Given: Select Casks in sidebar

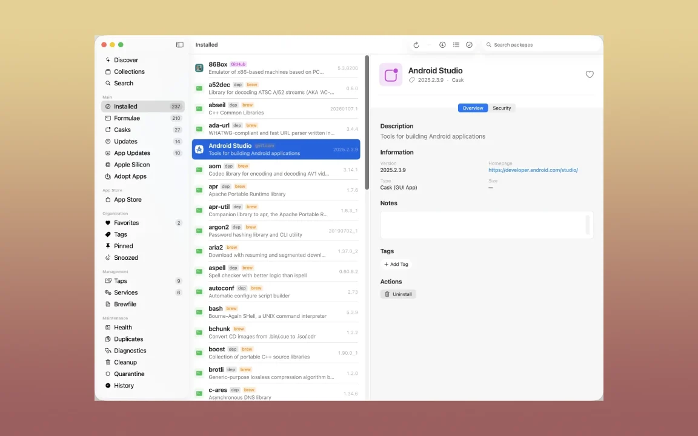Looking at the screenshot, I should [x=142, y=130].
